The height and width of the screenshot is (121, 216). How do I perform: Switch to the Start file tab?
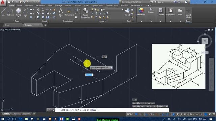7,25
